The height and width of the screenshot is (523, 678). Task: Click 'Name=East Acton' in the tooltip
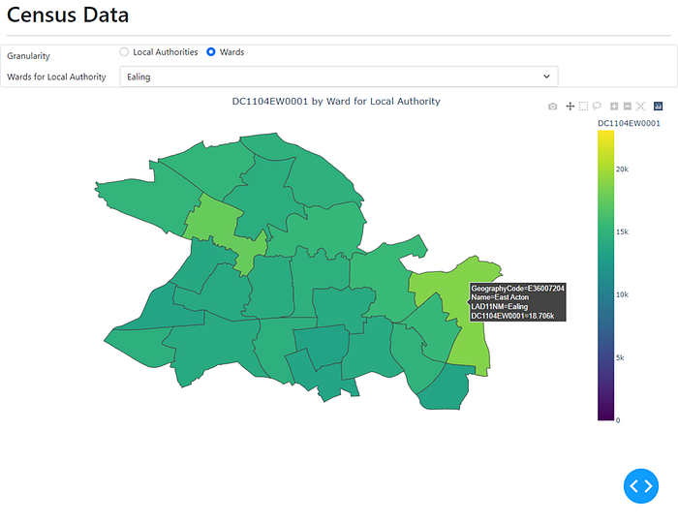(x=500, y=297)
